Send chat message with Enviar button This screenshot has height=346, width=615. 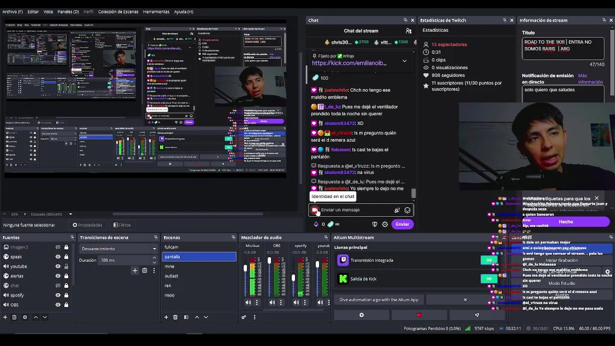click(x=402, y=224)
